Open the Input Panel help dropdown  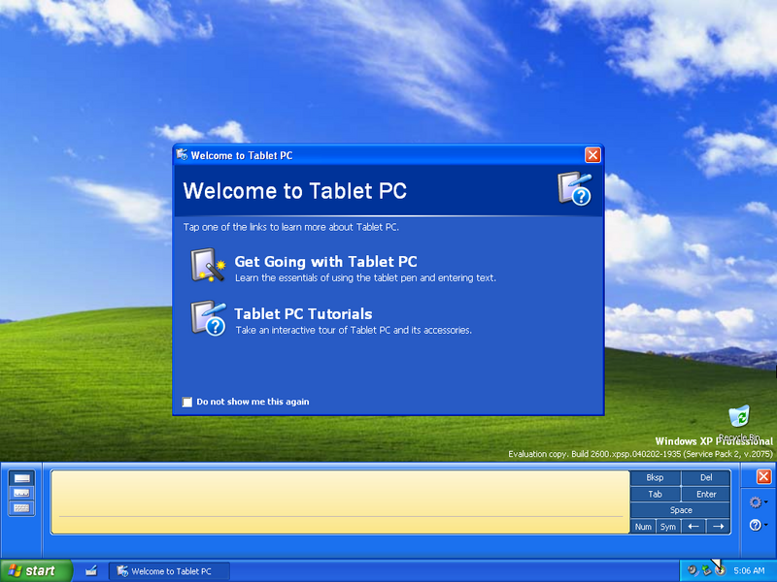pyautogui.click(x=759, y=525)
